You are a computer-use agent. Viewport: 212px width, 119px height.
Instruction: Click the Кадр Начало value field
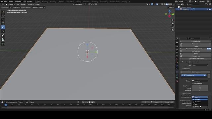[200, 86]
